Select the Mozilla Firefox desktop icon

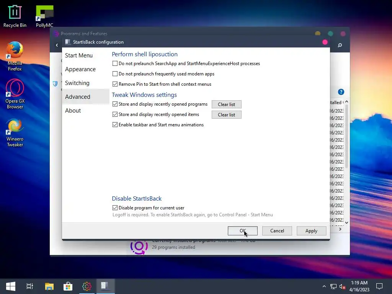[x=15, y=57]
